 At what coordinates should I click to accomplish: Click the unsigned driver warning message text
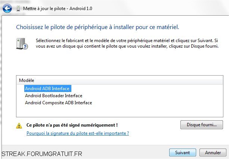[72, 125]
